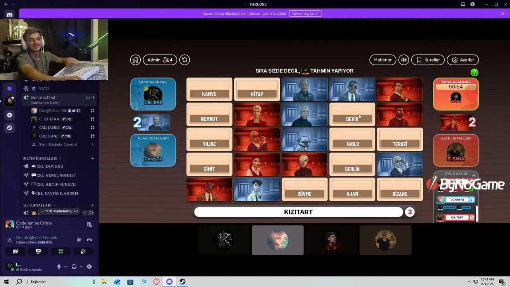Select the Genel sohbet voice channel

[59, 100]
